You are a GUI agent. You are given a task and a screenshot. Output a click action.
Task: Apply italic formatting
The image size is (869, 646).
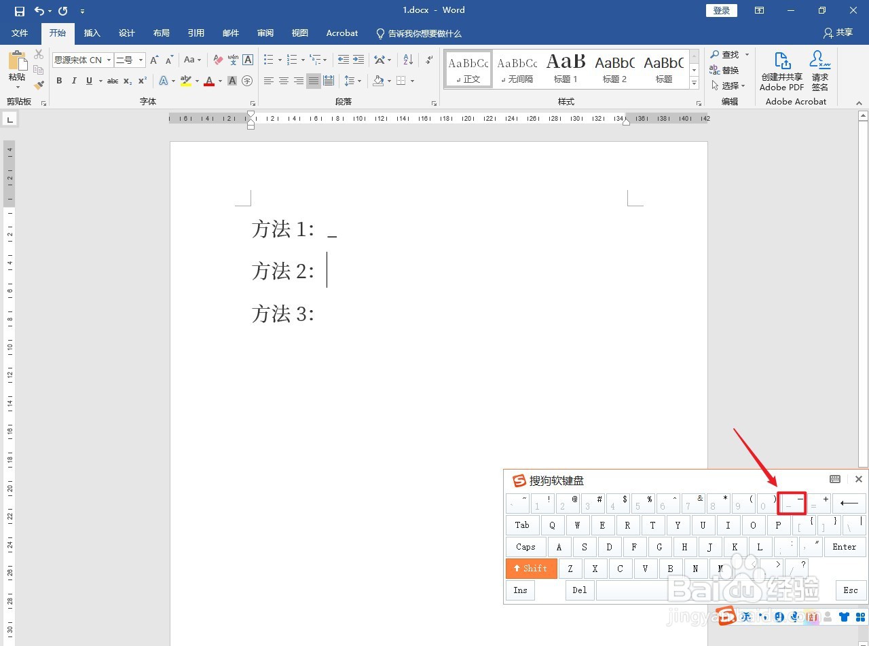[x=73, y=81]
